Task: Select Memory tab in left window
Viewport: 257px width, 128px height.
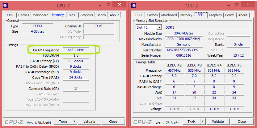Action: 58,15
